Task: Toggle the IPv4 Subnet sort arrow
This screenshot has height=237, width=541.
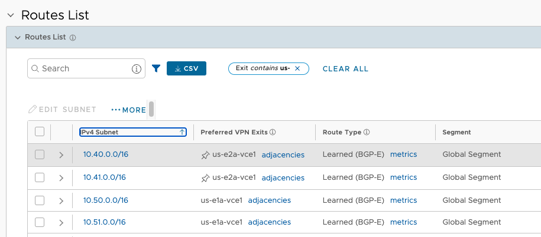Action: [182, 132]
